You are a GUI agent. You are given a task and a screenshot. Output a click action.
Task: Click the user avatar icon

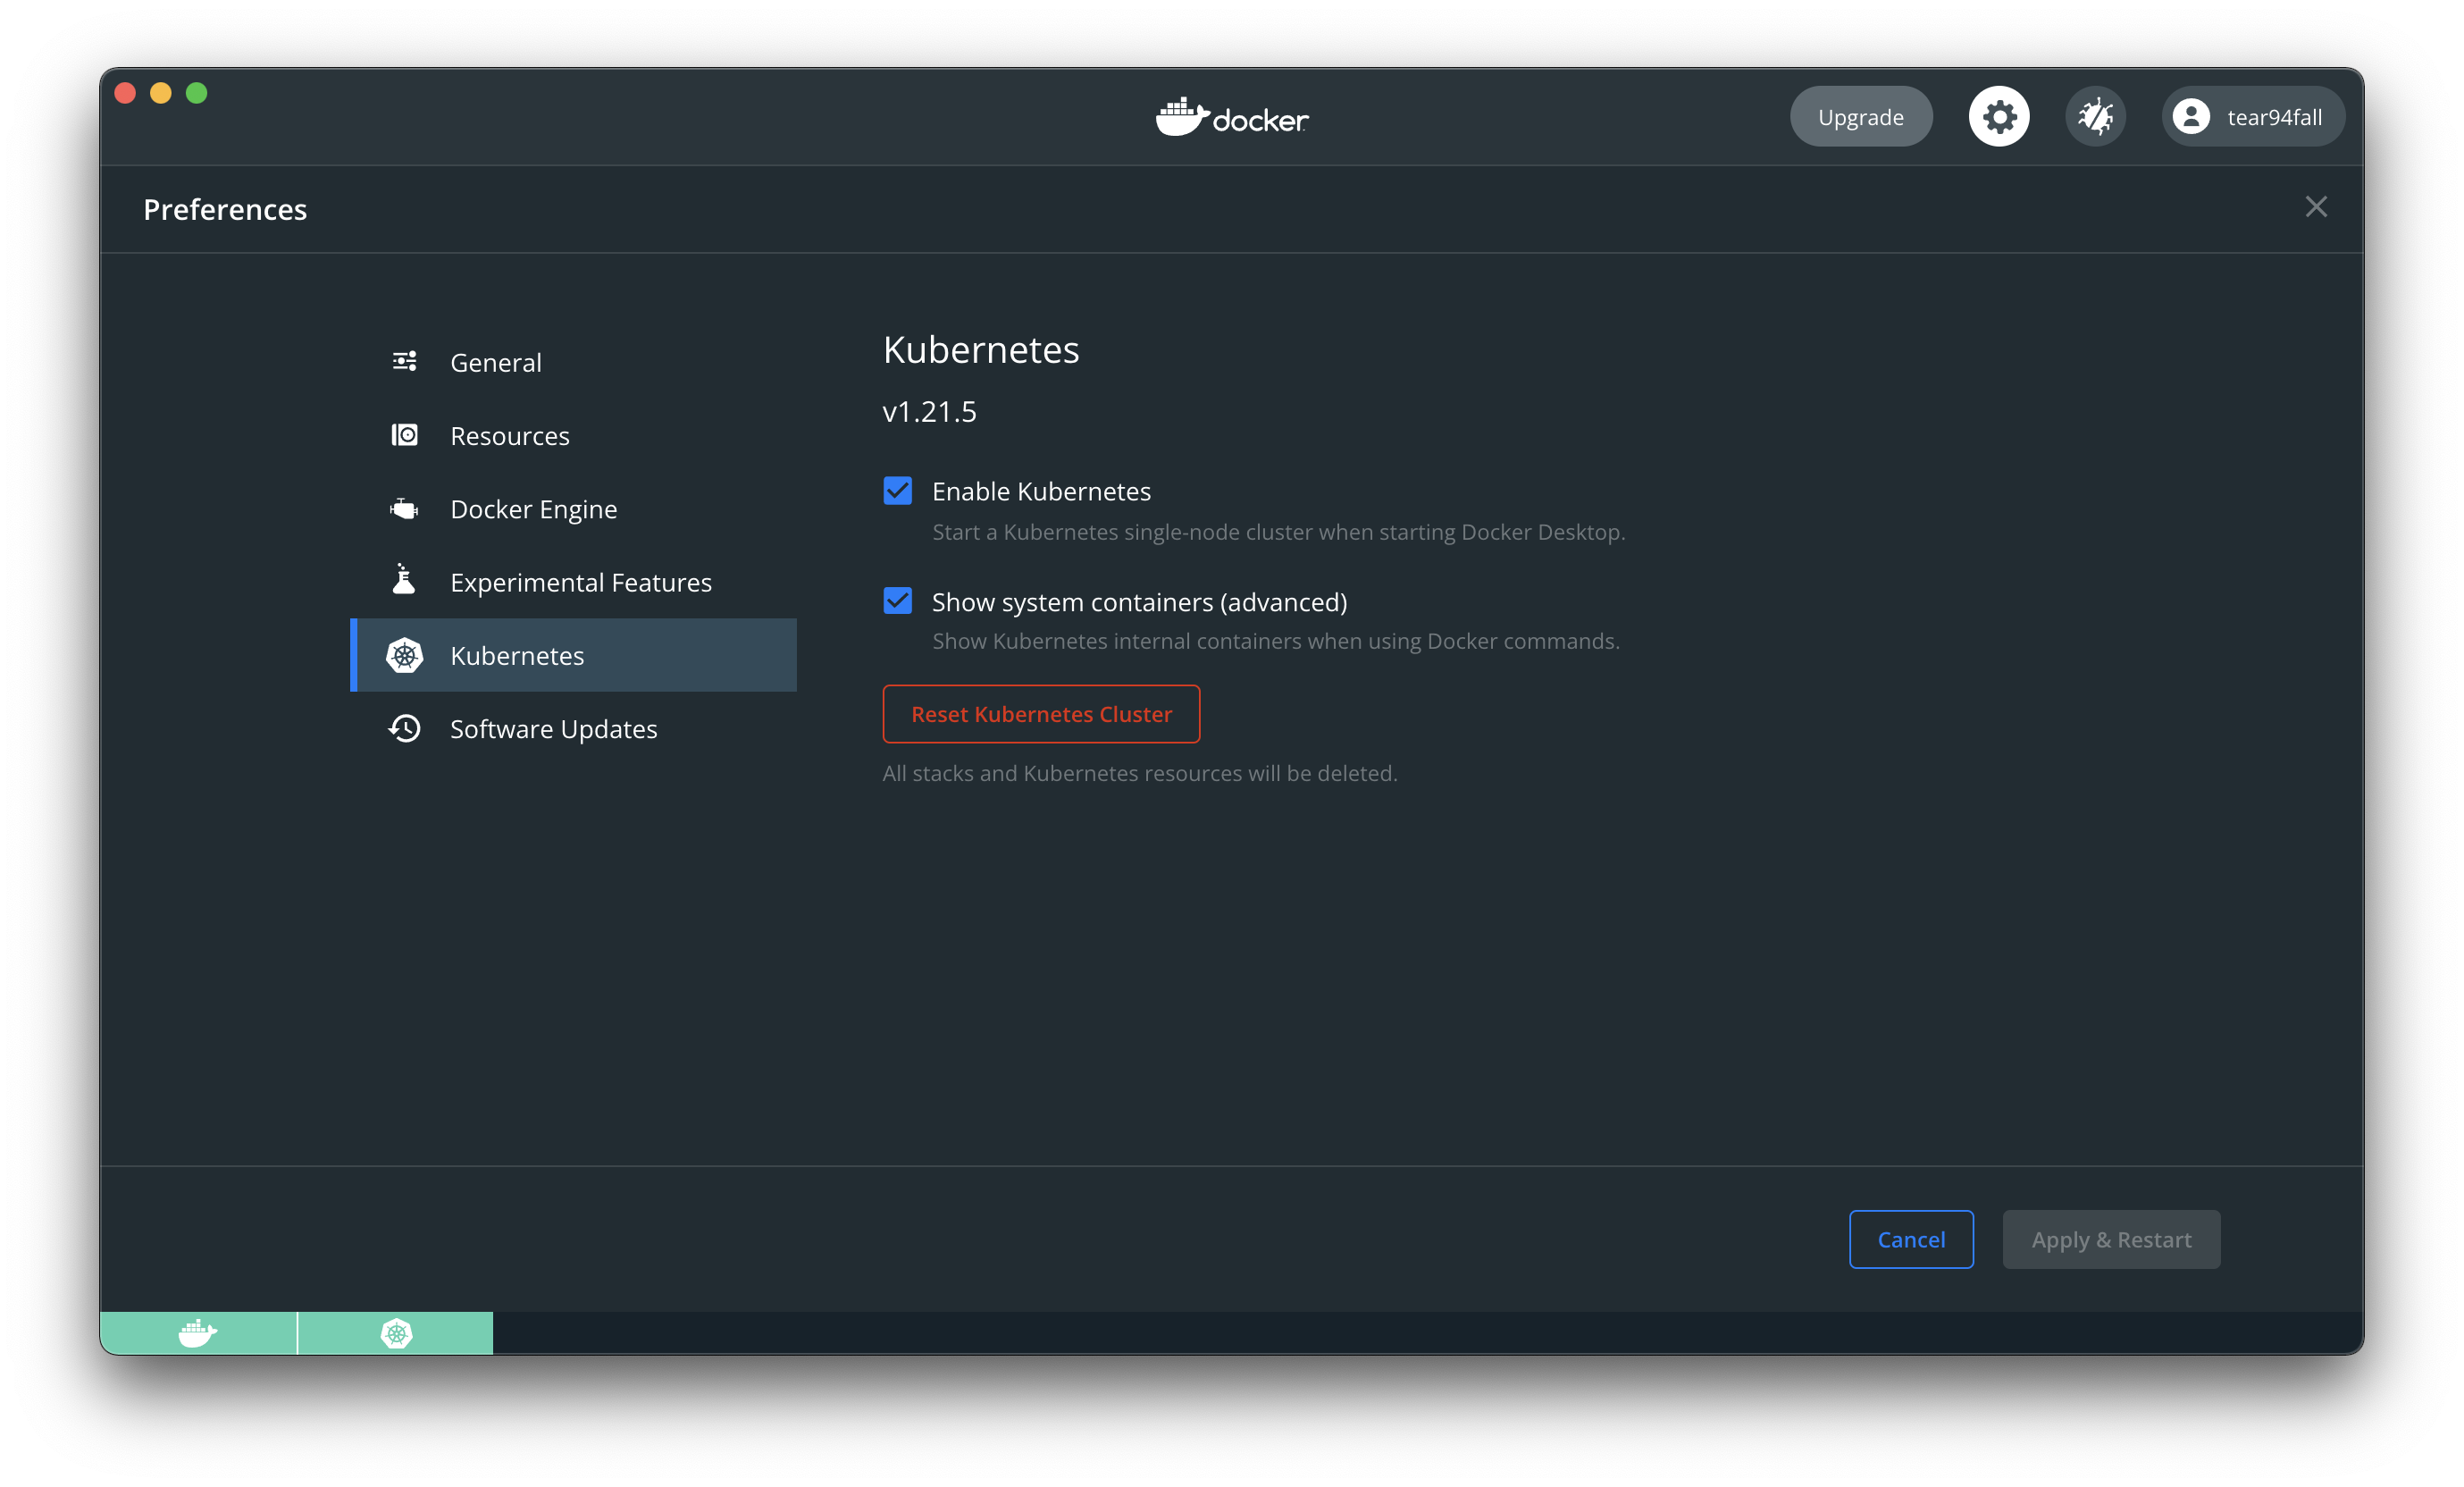pos(2190,117)
